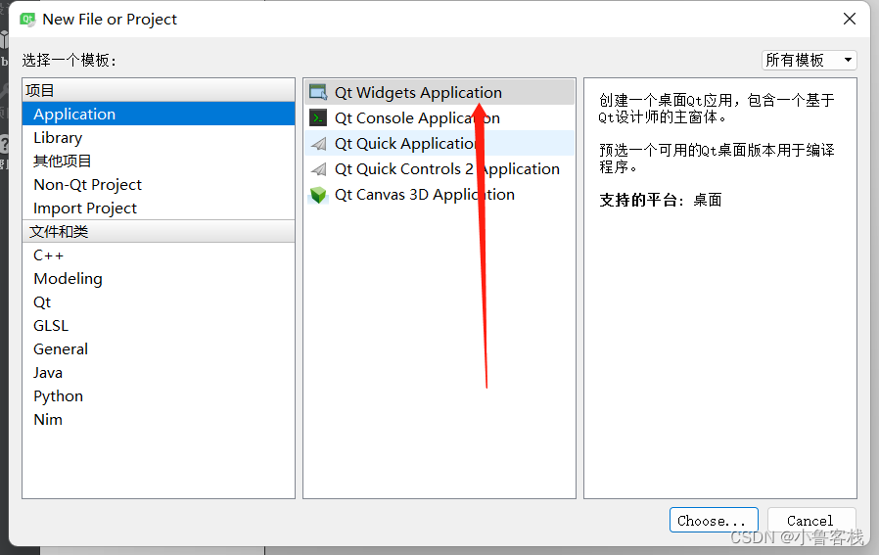
Task: Click the Qt Widgets Application window icon
Action: coord(318,92)
